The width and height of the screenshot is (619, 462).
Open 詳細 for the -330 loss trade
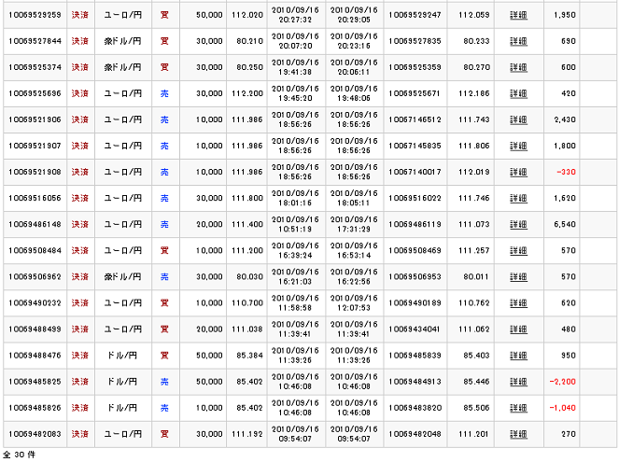[x=518, y=172]
